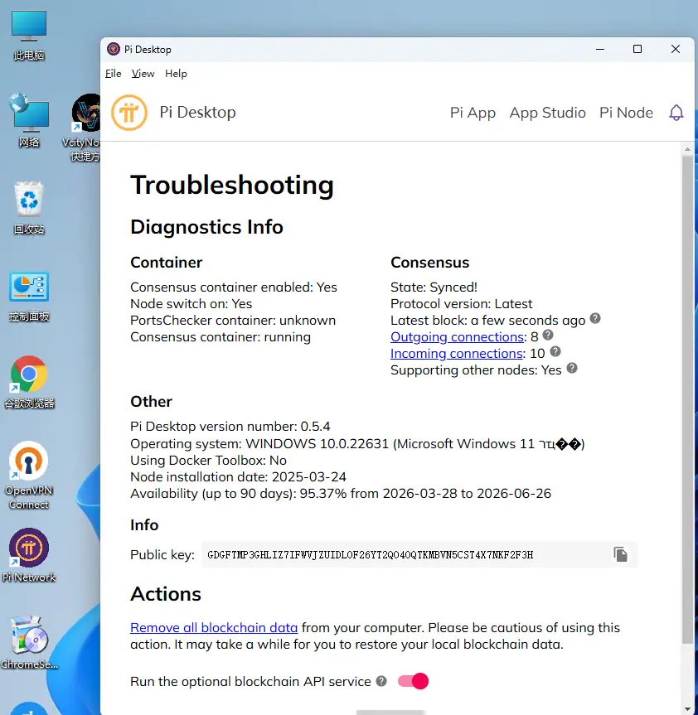Click 'PortsChecker container: unknown' text
The height and width of the screenshot is (715, 698).
tap(233, 320)
